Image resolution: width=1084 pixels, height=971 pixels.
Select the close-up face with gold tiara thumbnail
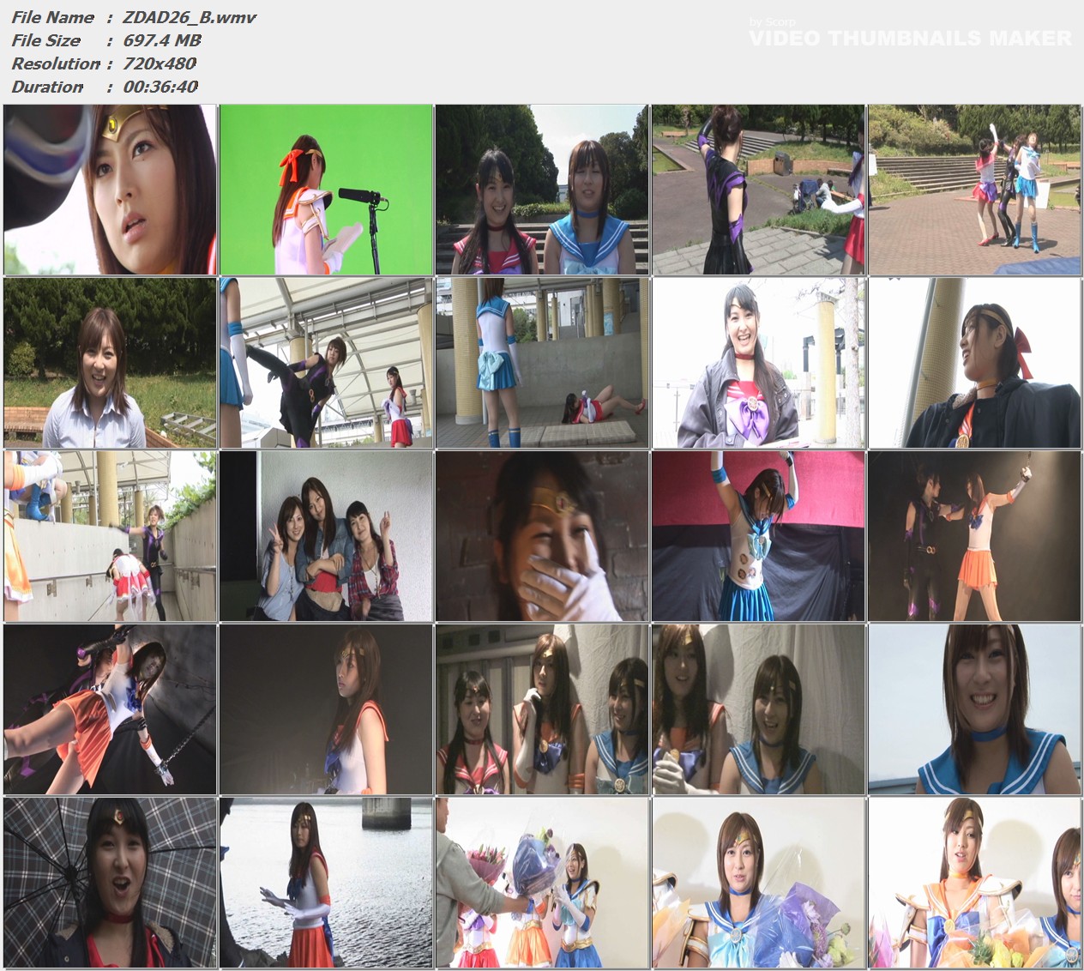coord(110,190)
